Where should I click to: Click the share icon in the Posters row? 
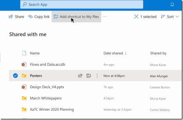point(80,76)
